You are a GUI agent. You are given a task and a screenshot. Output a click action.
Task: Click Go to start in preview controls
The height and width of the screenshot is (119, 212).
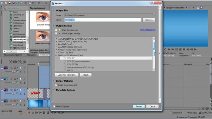(184, 49)
